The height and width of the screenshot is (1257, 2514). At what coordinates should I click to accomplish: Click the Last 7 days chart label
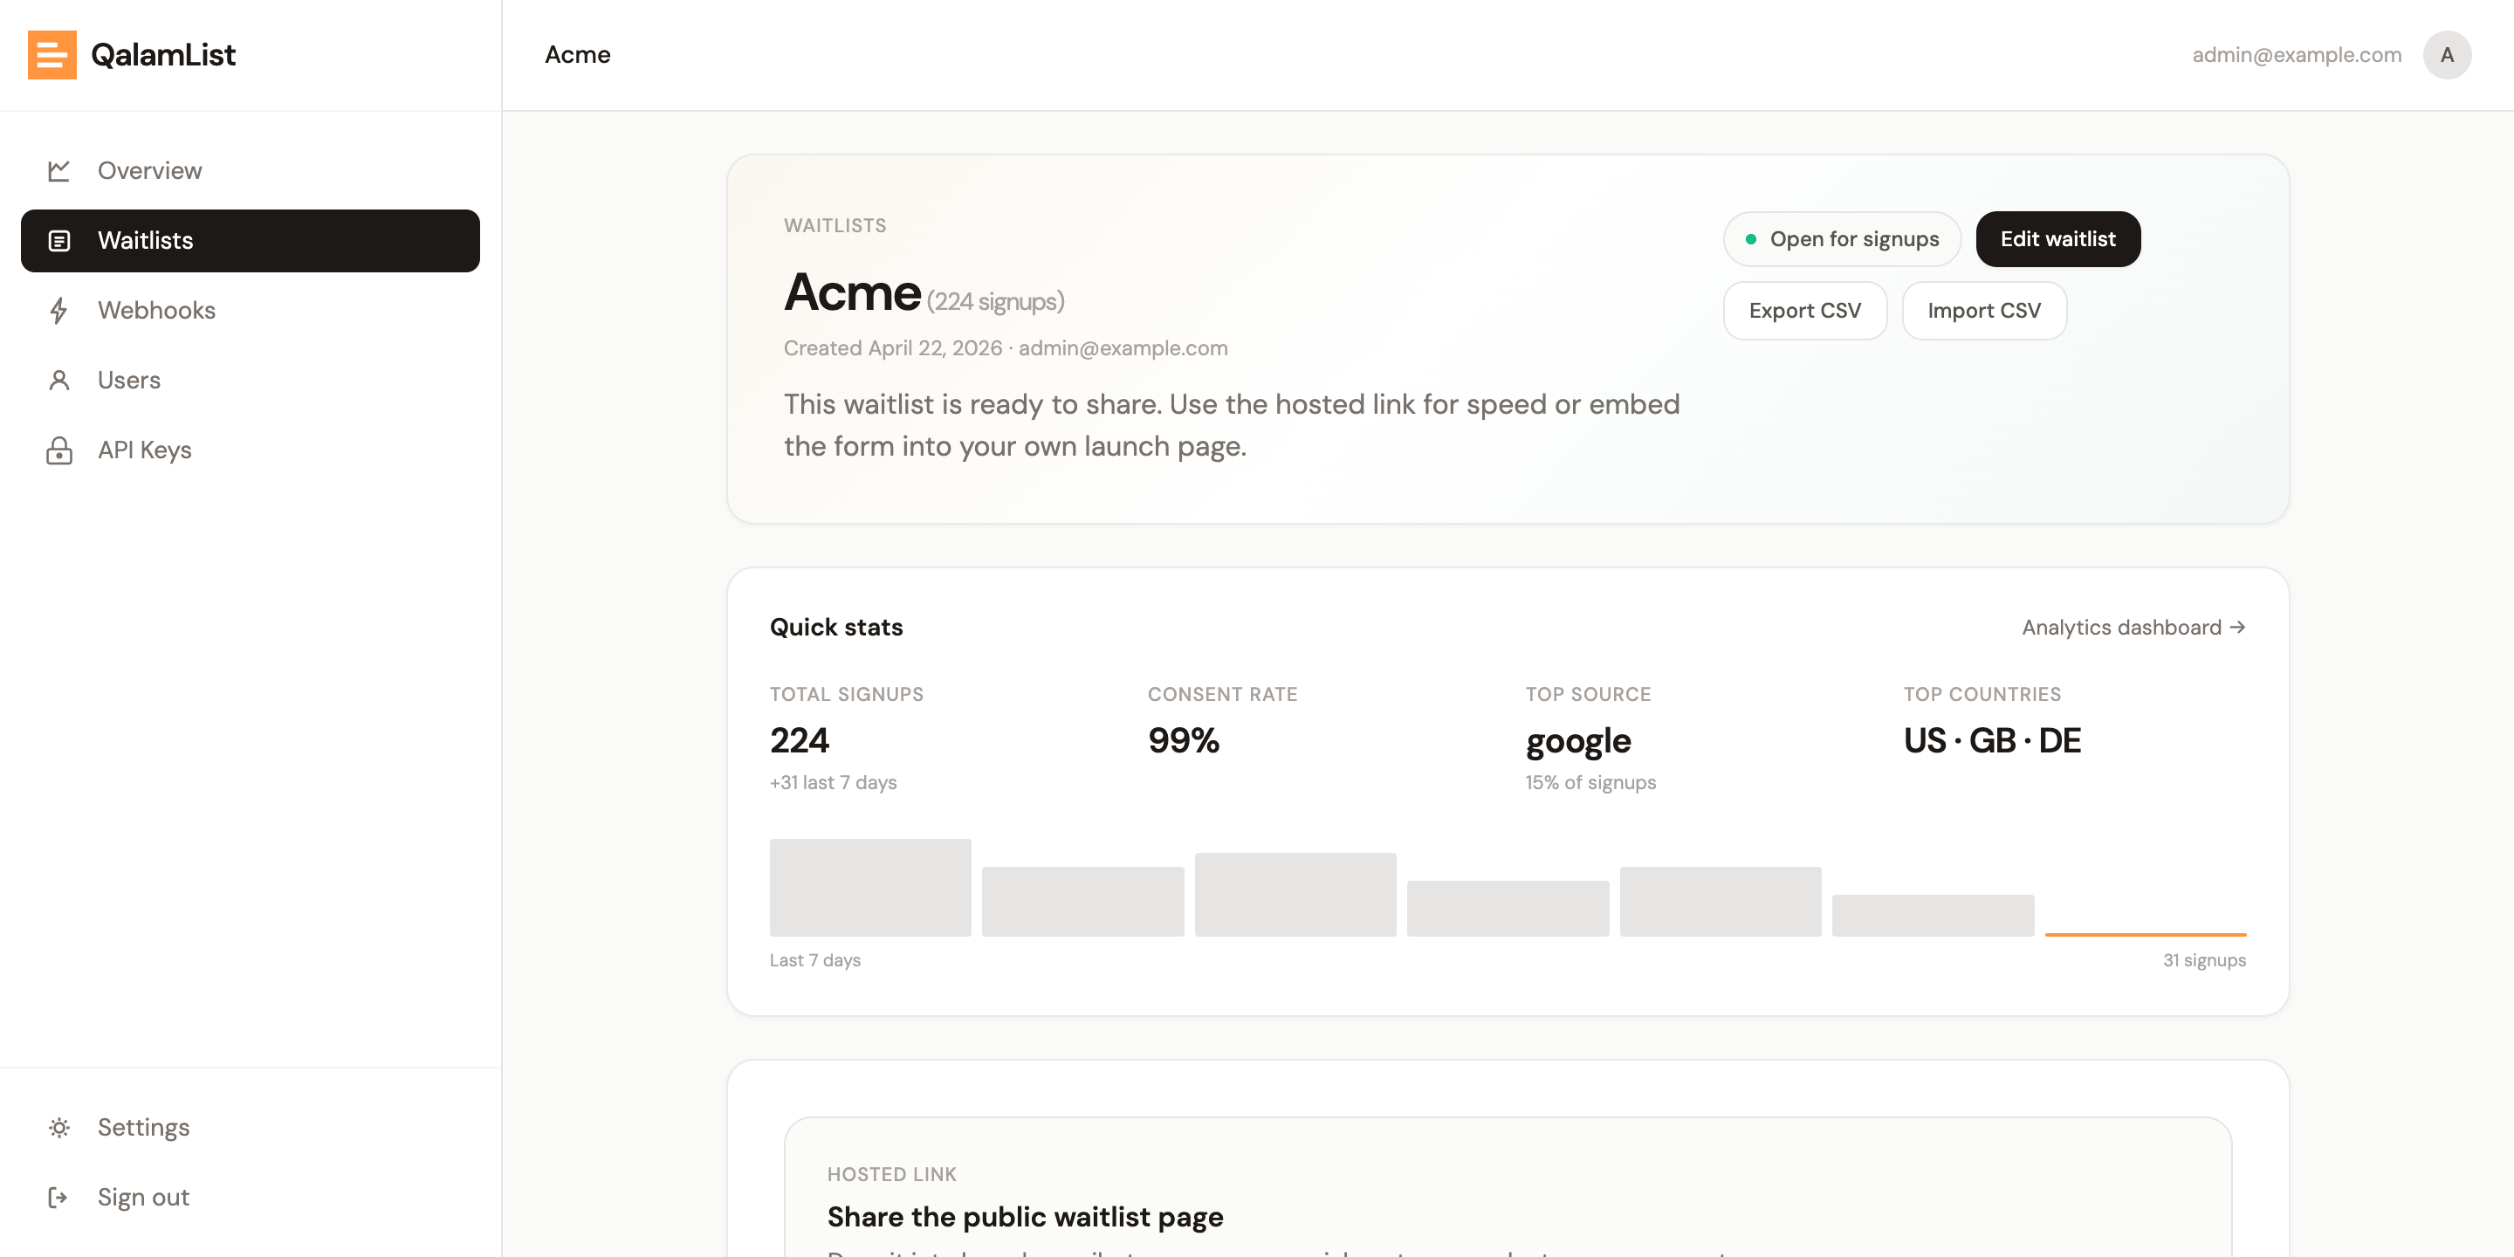(x=815, y=960)
